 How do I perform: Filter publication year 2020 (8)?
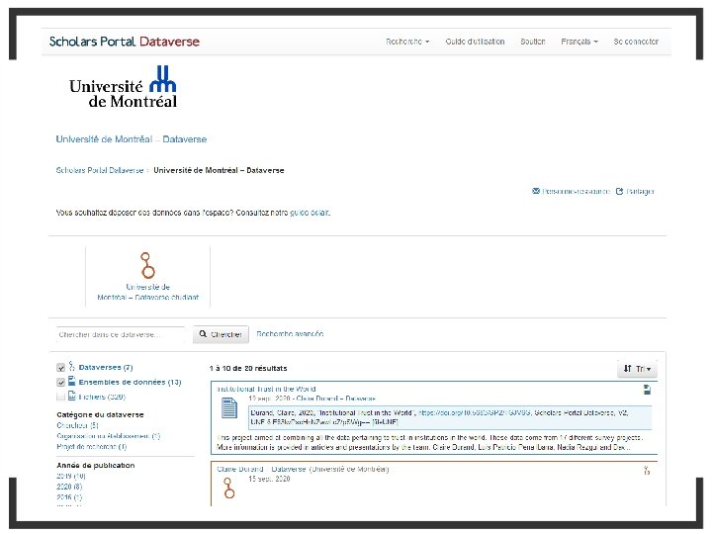(69, 487)
